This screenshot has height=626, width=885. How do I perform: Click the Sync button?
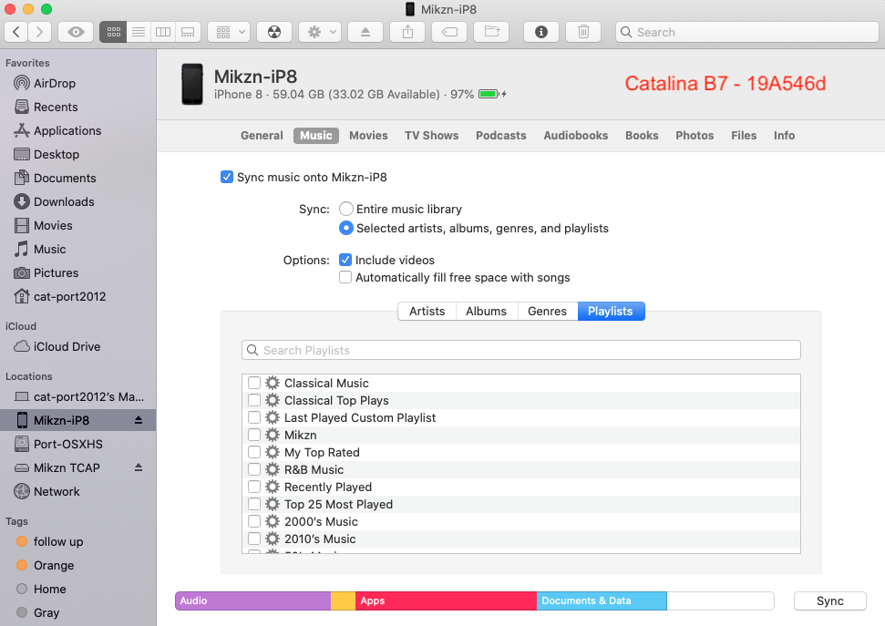point(829,600)
